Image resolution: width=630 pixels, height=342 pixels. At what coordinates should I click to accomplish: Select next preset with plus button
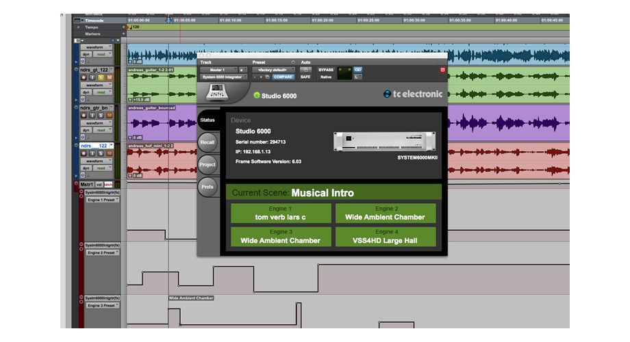click(261, 77)
